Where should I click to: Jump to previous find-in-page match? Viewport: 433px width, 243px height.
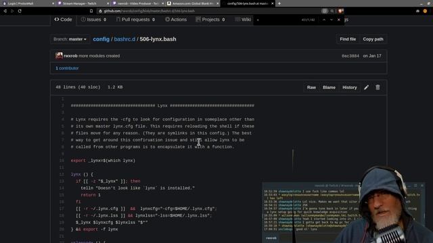[324, 20]
